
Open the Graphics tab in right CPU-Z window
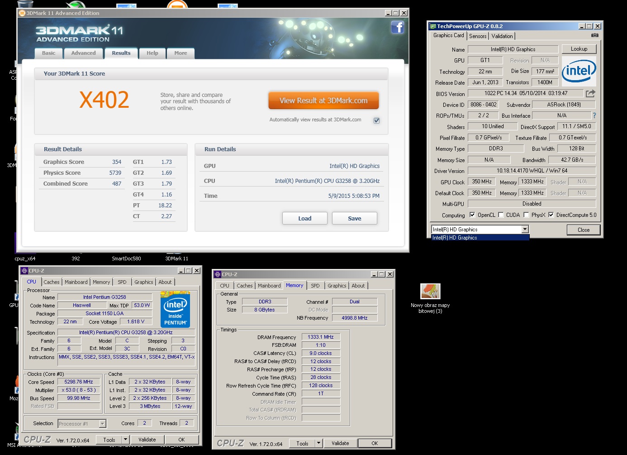coord(337,286)
